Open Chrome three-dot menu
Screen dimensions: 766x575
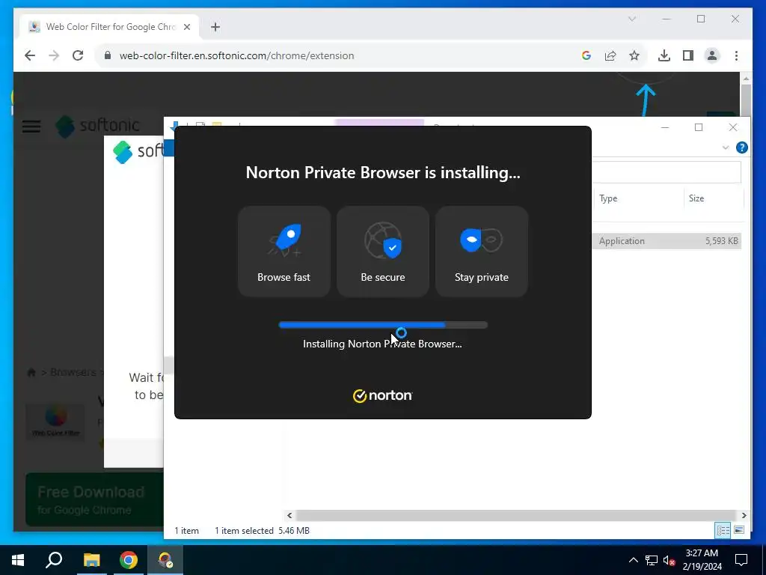(x=736, y=55)
